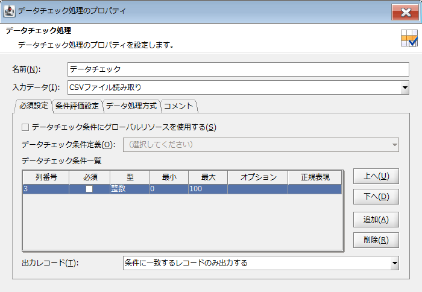Click the 上へ(U) button
The image size is (422, 292).
point(376,177)
